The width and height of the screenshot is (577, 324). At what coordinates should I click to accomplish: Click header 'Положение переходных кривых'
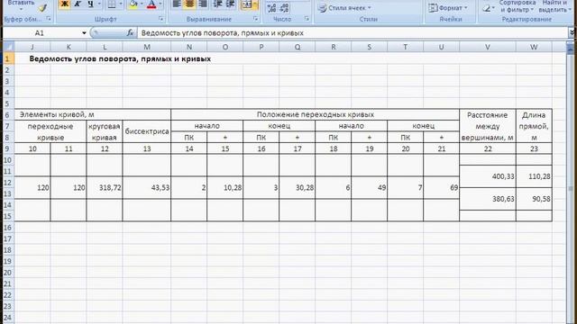click(316, 114)
